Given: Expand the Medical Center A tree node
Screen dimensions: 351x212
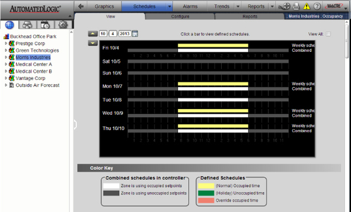Looking at the screenshot, I should pos(6,64).
